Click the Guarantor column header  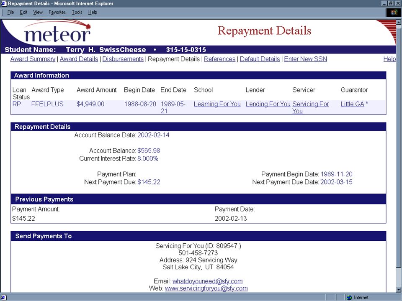tap(354, 90)
